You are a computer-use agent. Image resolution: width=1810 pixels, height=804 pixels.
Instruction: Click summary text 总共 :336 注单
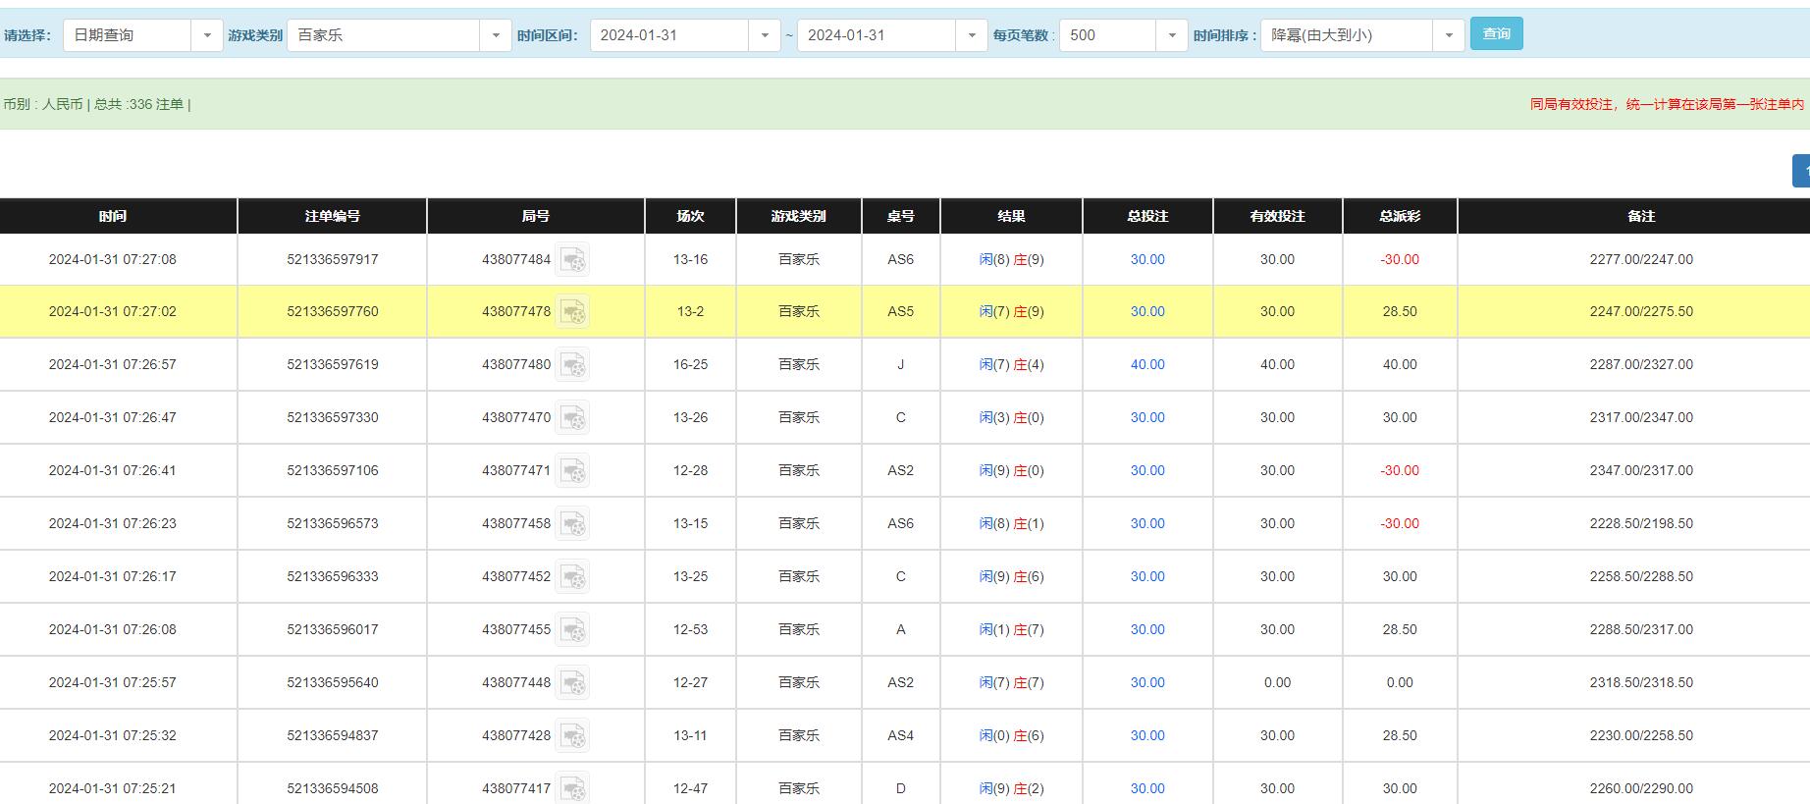[138, 104]
